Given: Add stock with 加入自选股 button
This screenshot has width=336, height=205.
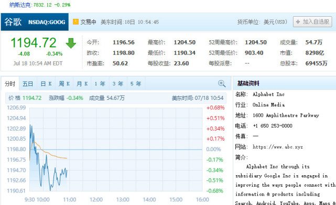Looking at the screenshot, I should pyautogui.click(x=312, y=21).
